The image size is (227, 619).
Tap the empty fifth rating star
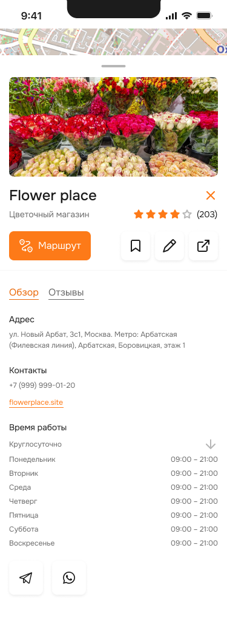(187, 214)
